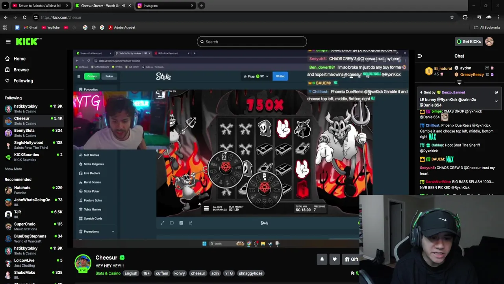Open the Gmail bookmark
Image resolution: width=504 pixels, height=284 pixels.
(x=31, y=28)
